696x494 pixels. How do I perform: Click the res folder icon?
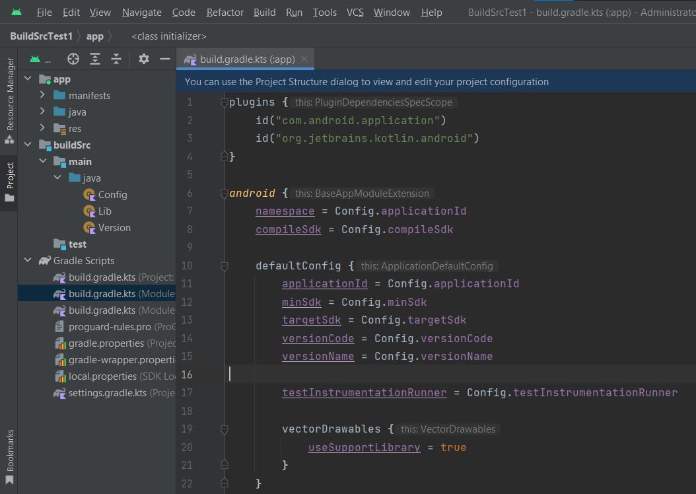[59, 128]
